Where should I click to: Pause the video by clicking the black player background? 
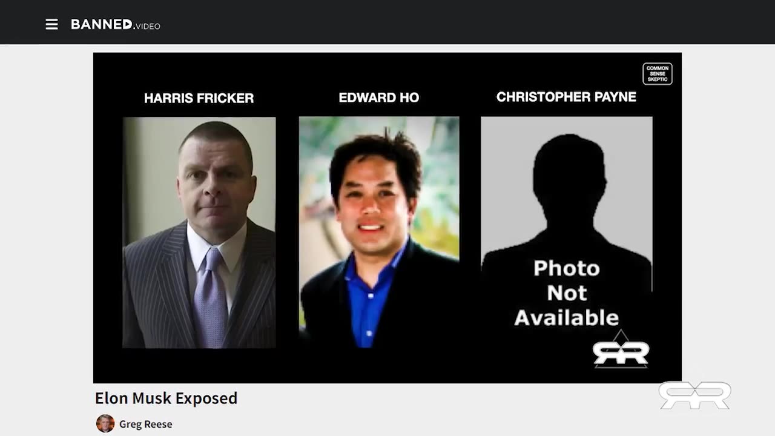[x=387, y=366]
